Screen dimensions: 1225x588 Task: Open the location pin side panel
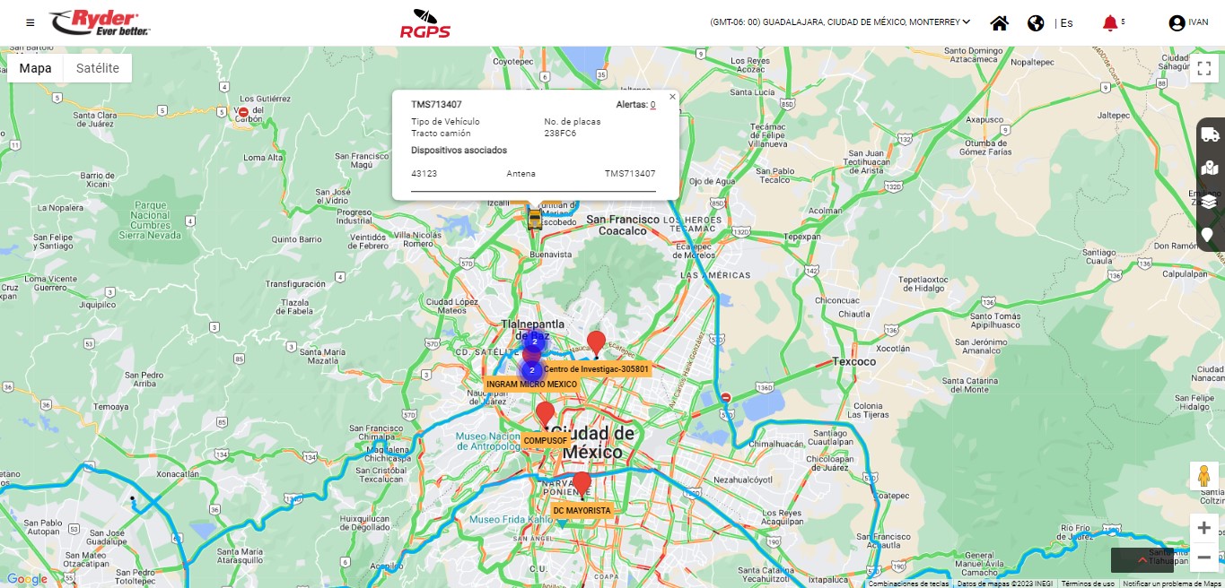click(x=1209, y=234)
